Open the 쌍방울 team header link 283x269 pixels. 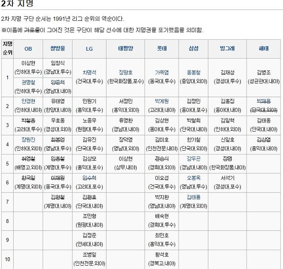click(x=58, y=49)
